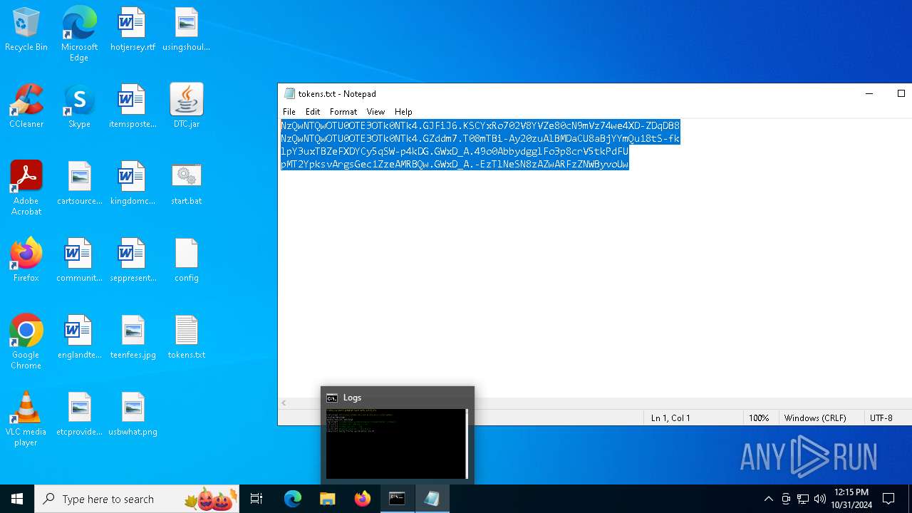The image size is (912, 513).
Task: Click the Notepad title bar icon
Action: pos(289,93)
